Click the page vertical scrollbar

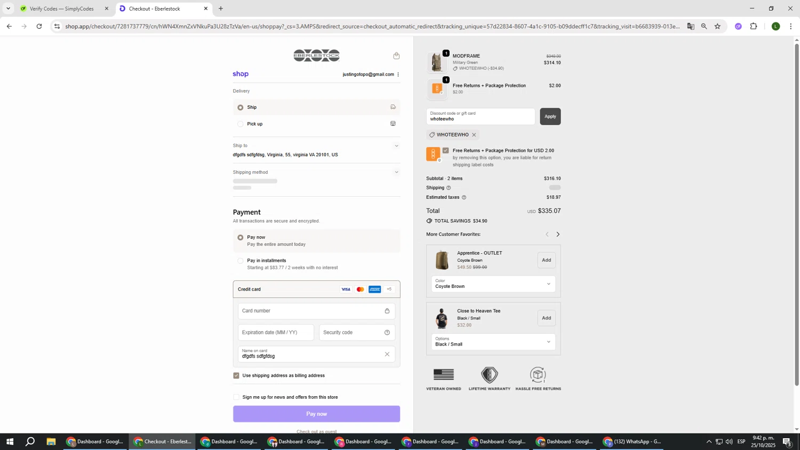(x=797, y=215)
